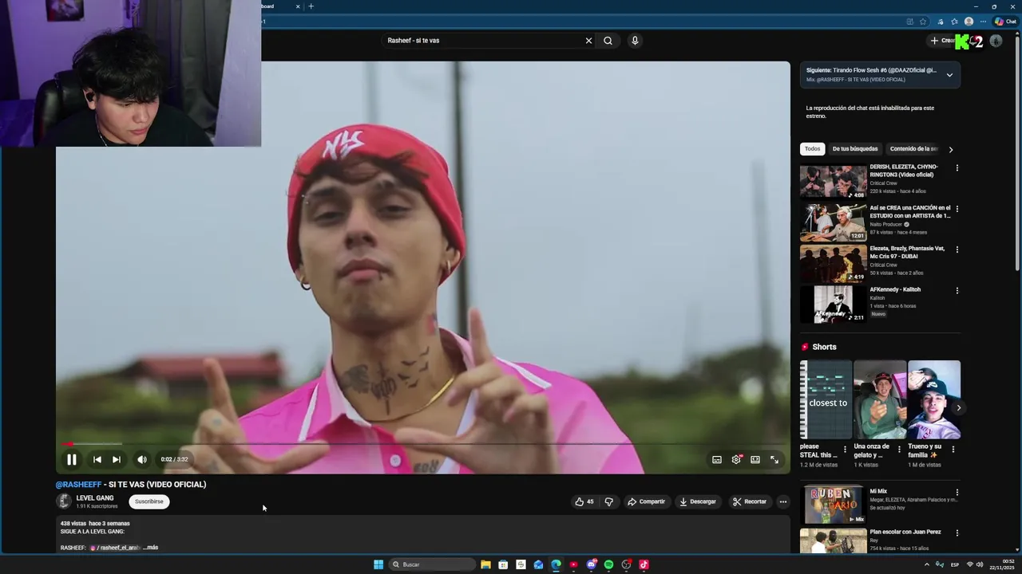Show more filter chips with arrow
The width and height of the screenshot is (1022, 574).
tap(950, 149)
